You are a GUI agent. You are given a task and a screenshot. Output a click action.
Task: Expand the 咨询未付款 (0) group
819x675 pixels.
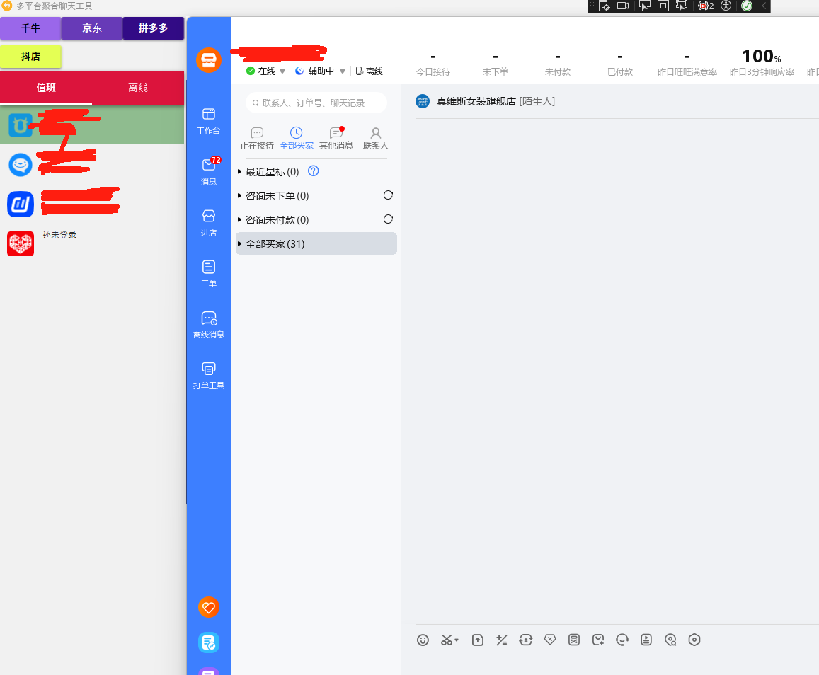tap(276, 220)
